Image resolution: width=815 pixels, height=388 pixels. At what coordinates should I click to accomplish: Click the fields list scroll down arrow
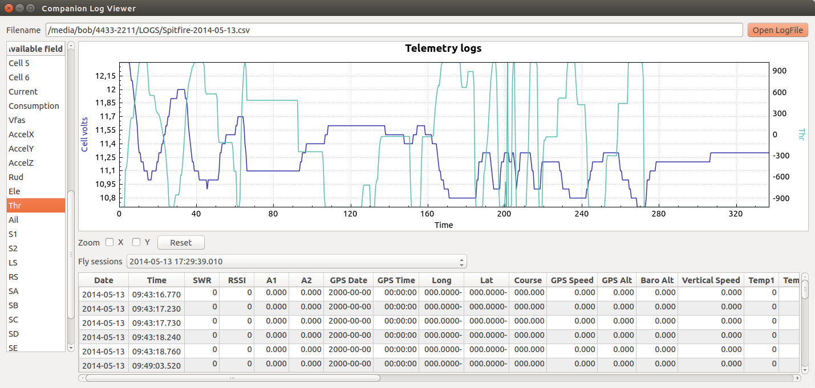[71, 348]
